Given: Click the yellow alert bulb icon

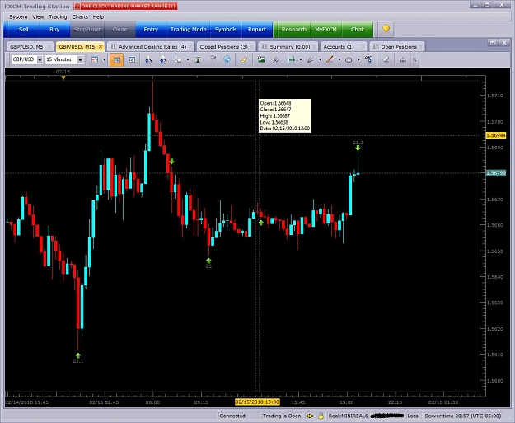Looking at the screenshot, I should point(386,29).
